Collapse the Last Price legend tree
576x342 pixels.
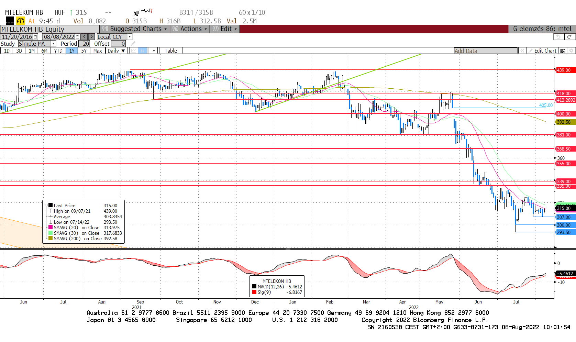pos(46,205)
